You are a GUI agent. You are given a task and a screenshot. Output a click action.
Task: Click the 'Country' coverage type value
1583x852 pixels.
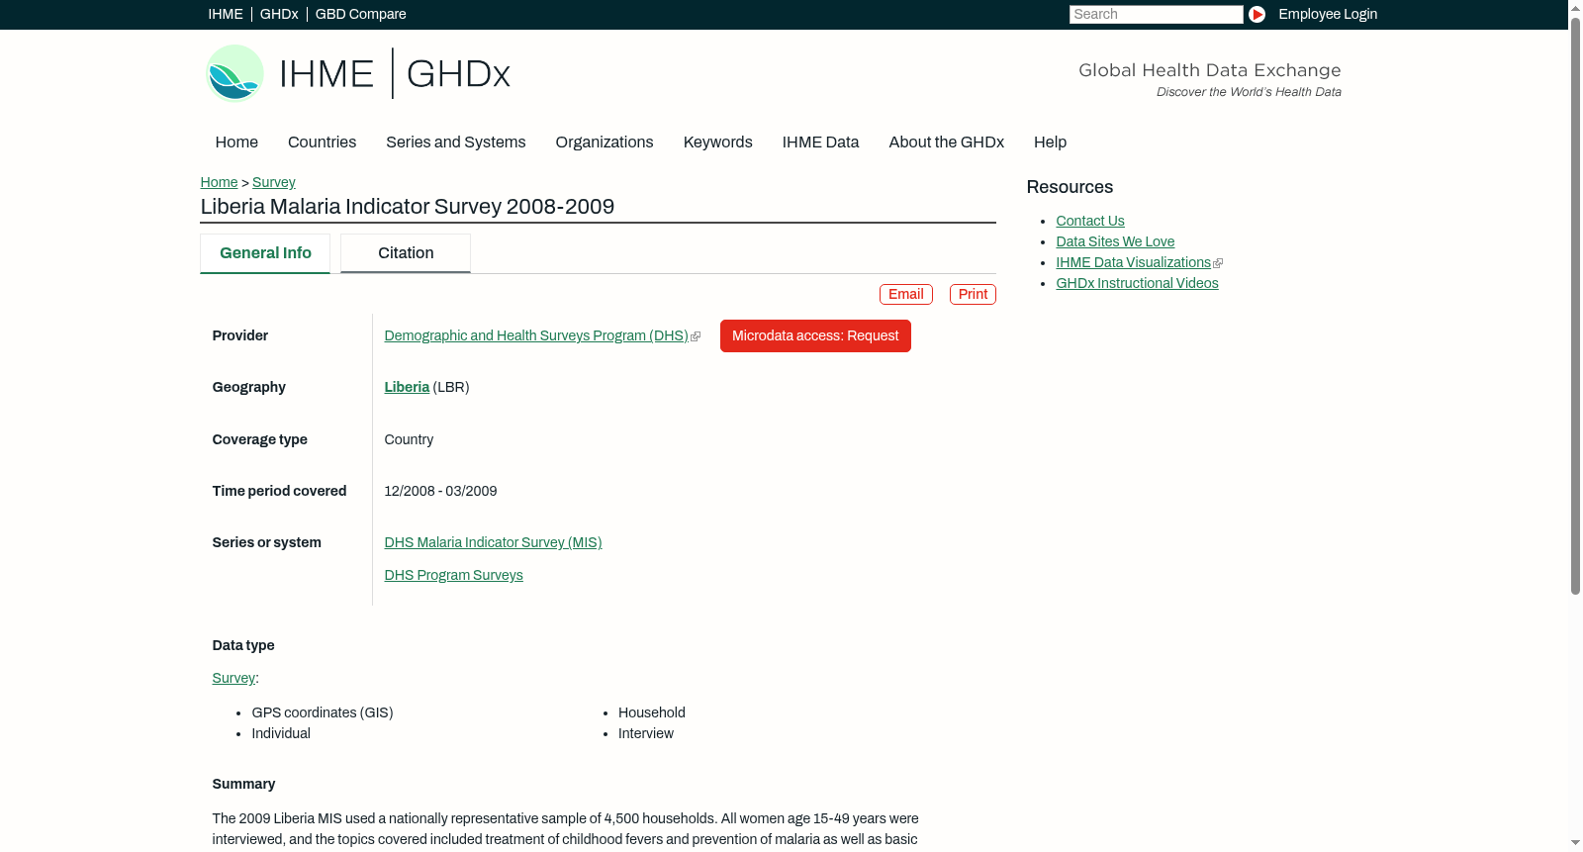click(409, 440)
